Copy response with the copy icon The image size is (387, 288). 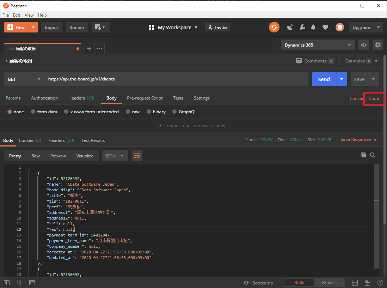click(363, 155)
